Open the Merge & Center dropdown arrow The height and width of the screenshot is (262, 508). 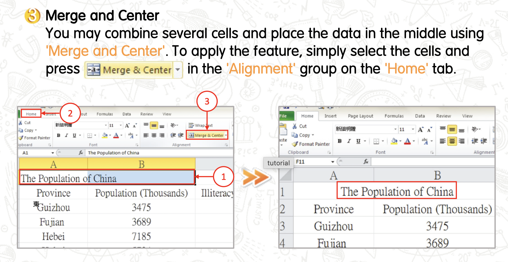tap(226, 135)
